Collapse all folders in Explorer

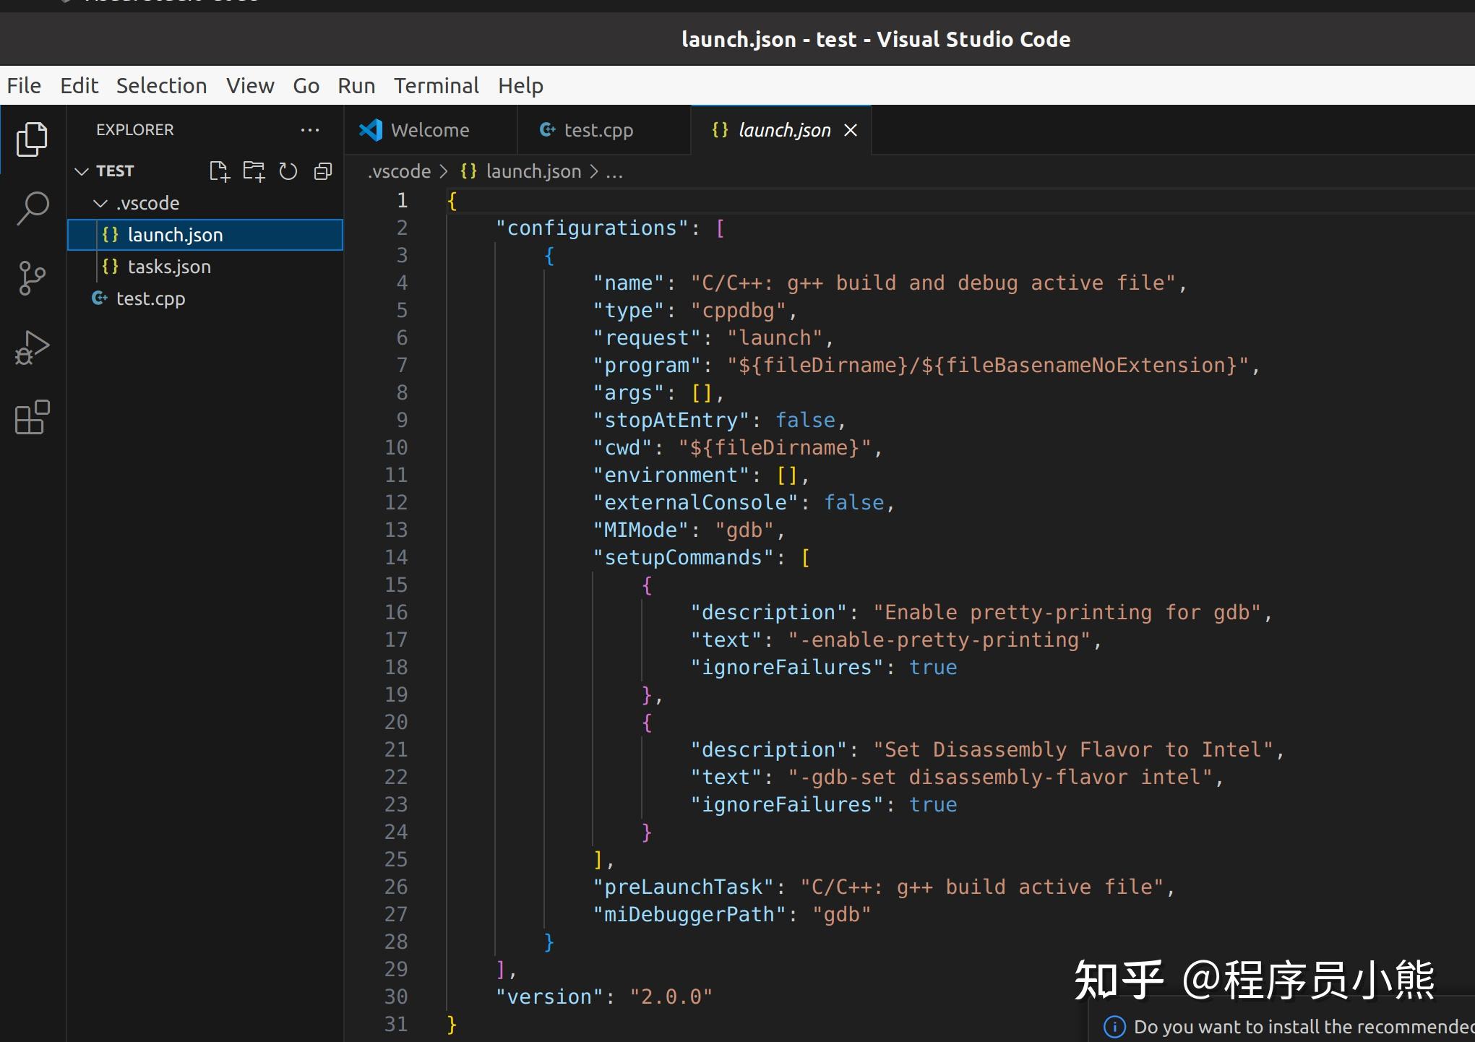[323, 171]
